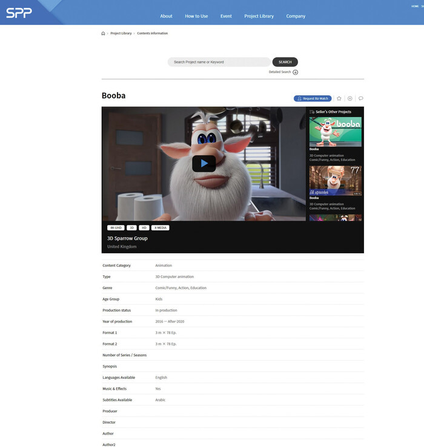Open the How to Use menu
Viewport: 424px width, 448px height.
click(196, 16)
